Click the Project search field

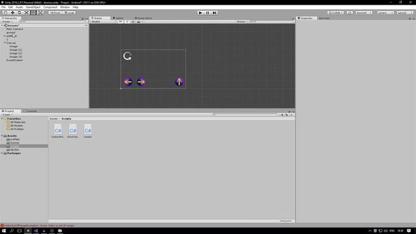[x=244, y=114]
